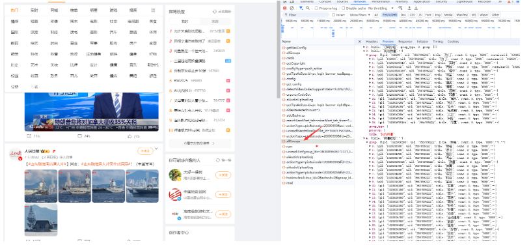Viewport: 531px width, 249px height.
Task: Select the visitBusiness request row
Action: tap(318, 115)
